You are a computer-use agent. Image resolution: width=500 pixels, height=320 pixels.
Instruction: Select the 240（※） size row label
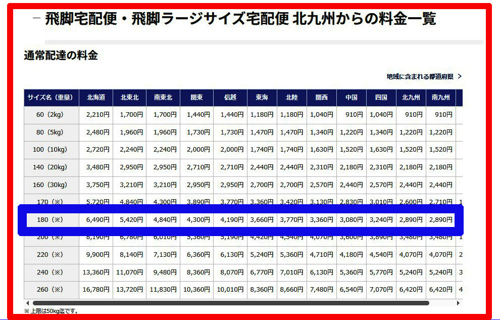pyautogui.click(x=52, y=272)
